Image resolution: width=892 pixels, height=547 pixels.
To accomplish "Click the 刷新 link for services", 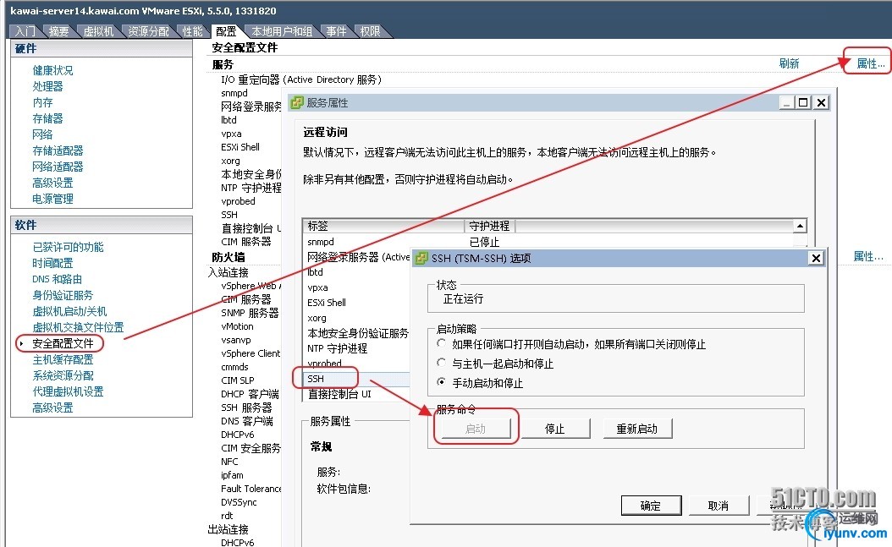I will coord(789,63).
